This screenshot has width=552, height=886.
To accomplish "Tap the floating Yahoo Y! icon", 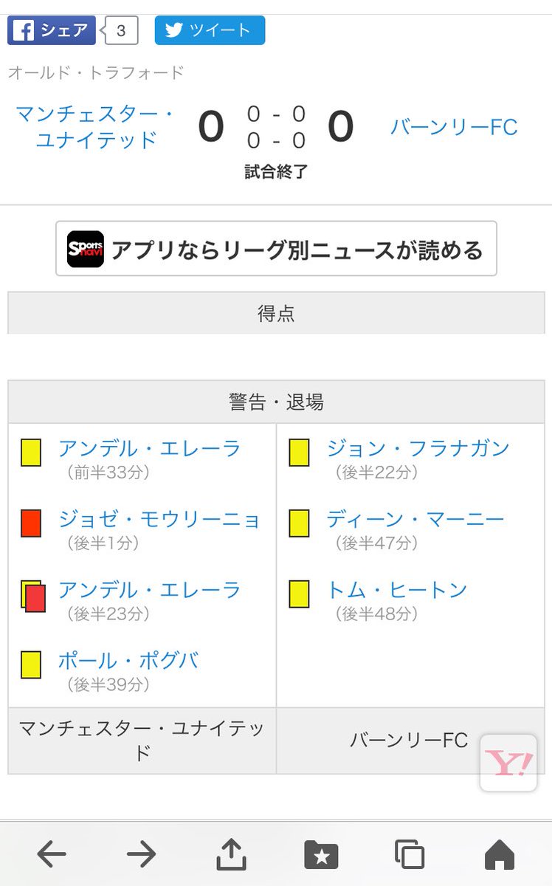I will (x=508, y=763).
